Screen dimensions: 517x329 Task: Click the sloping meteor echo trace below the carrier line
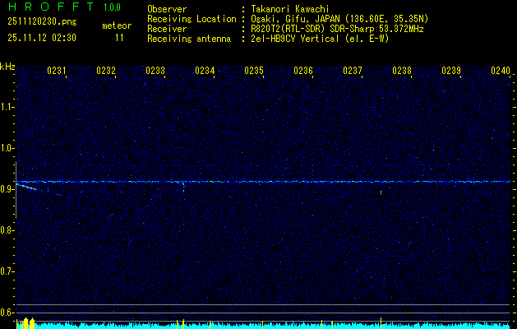(x=27, y=187)
